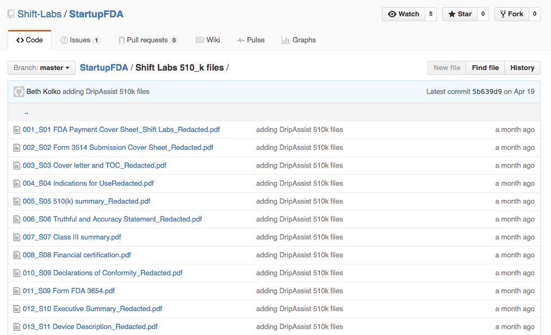
Task: Click StartupFDA in the breadcrumb path
Action: click(x=104, y=68)
